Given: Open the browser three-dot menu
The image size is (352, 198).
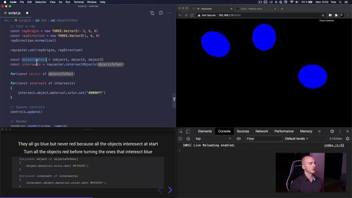Looking at the screenshot, I should pyautogui.click(x=348, y=15).
